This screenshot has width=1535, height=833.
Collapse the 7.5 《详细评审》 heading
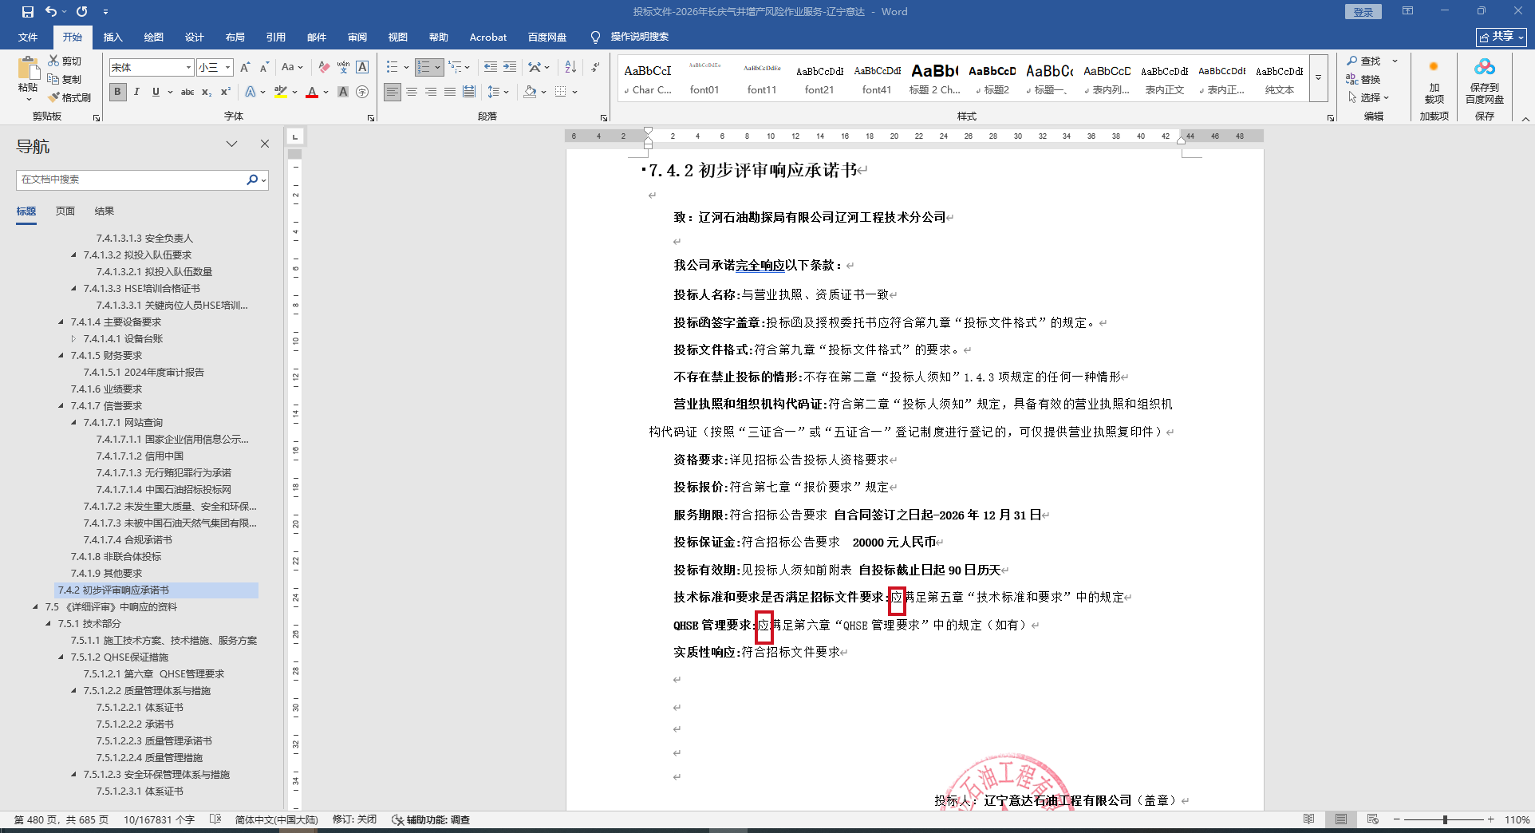click(36, 607)
